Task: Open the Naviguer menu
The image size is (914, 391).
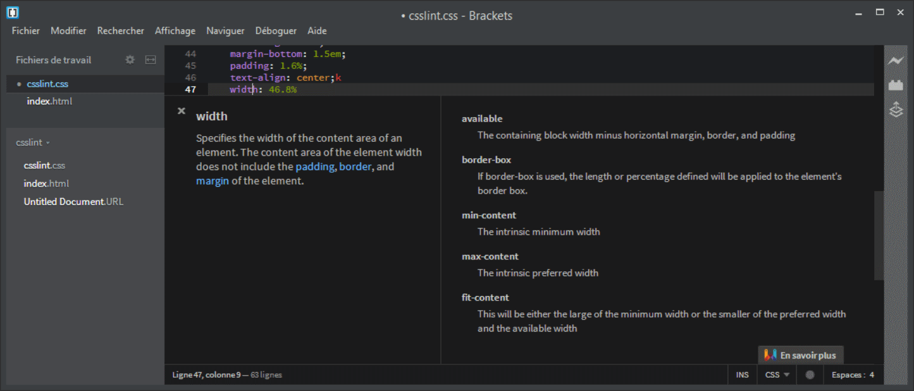Action: pos(225,30)
